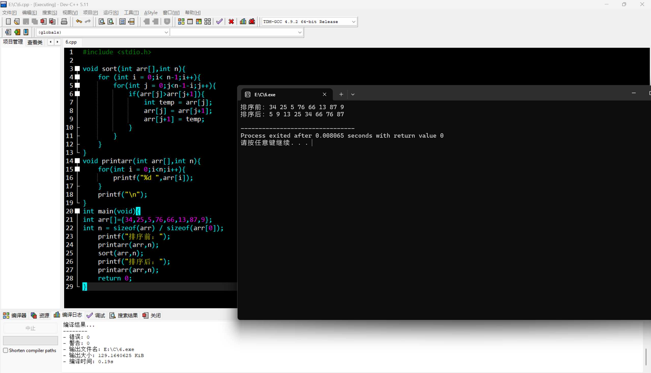This screenshot has width=651, height=373.
Task: Click the red X Stop Execution icon
Action: [x=231, y=22]
